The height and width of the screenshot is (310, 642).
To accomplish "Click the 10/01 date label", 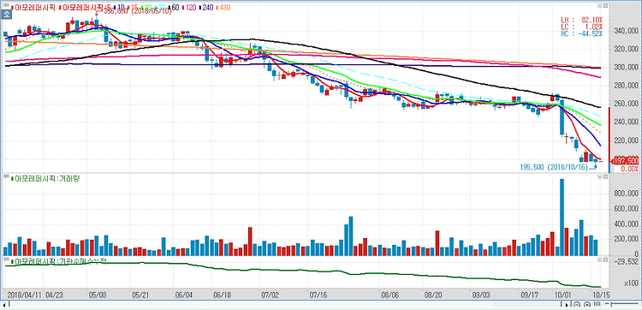I will (x=563, y=295).
